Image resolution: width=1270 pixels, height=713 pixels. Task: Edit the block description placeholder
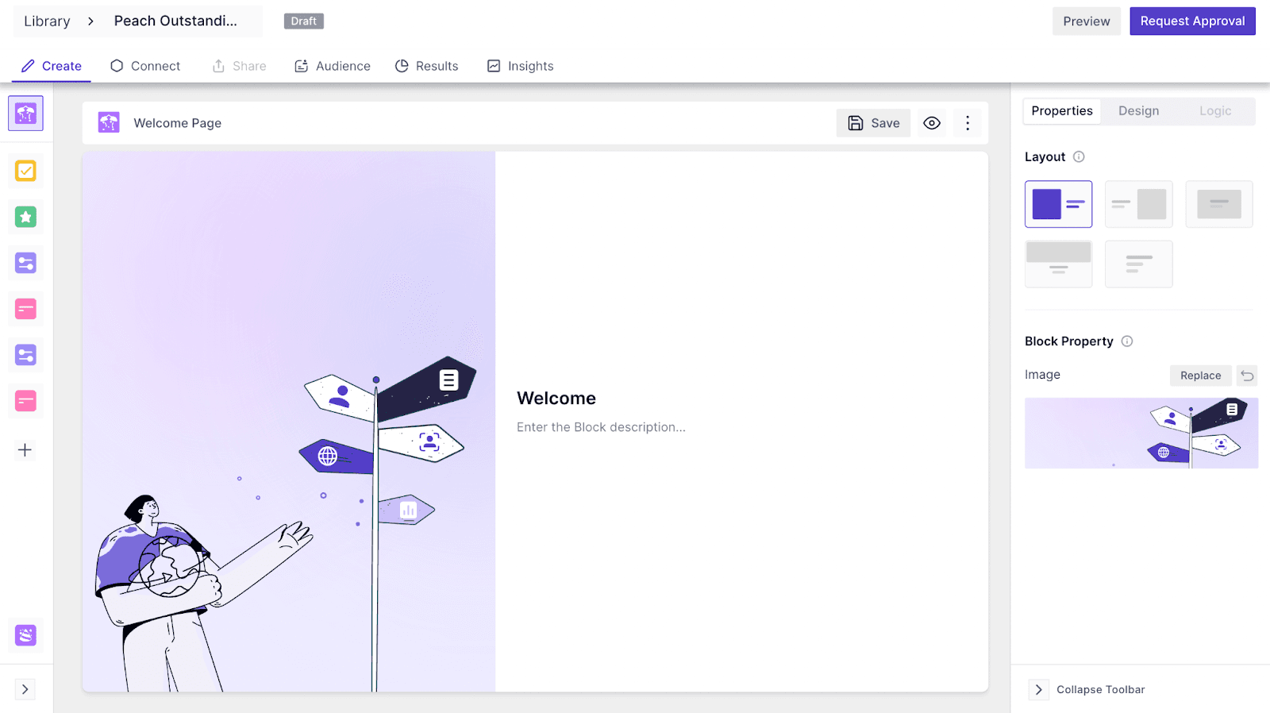tap(601, 427)
